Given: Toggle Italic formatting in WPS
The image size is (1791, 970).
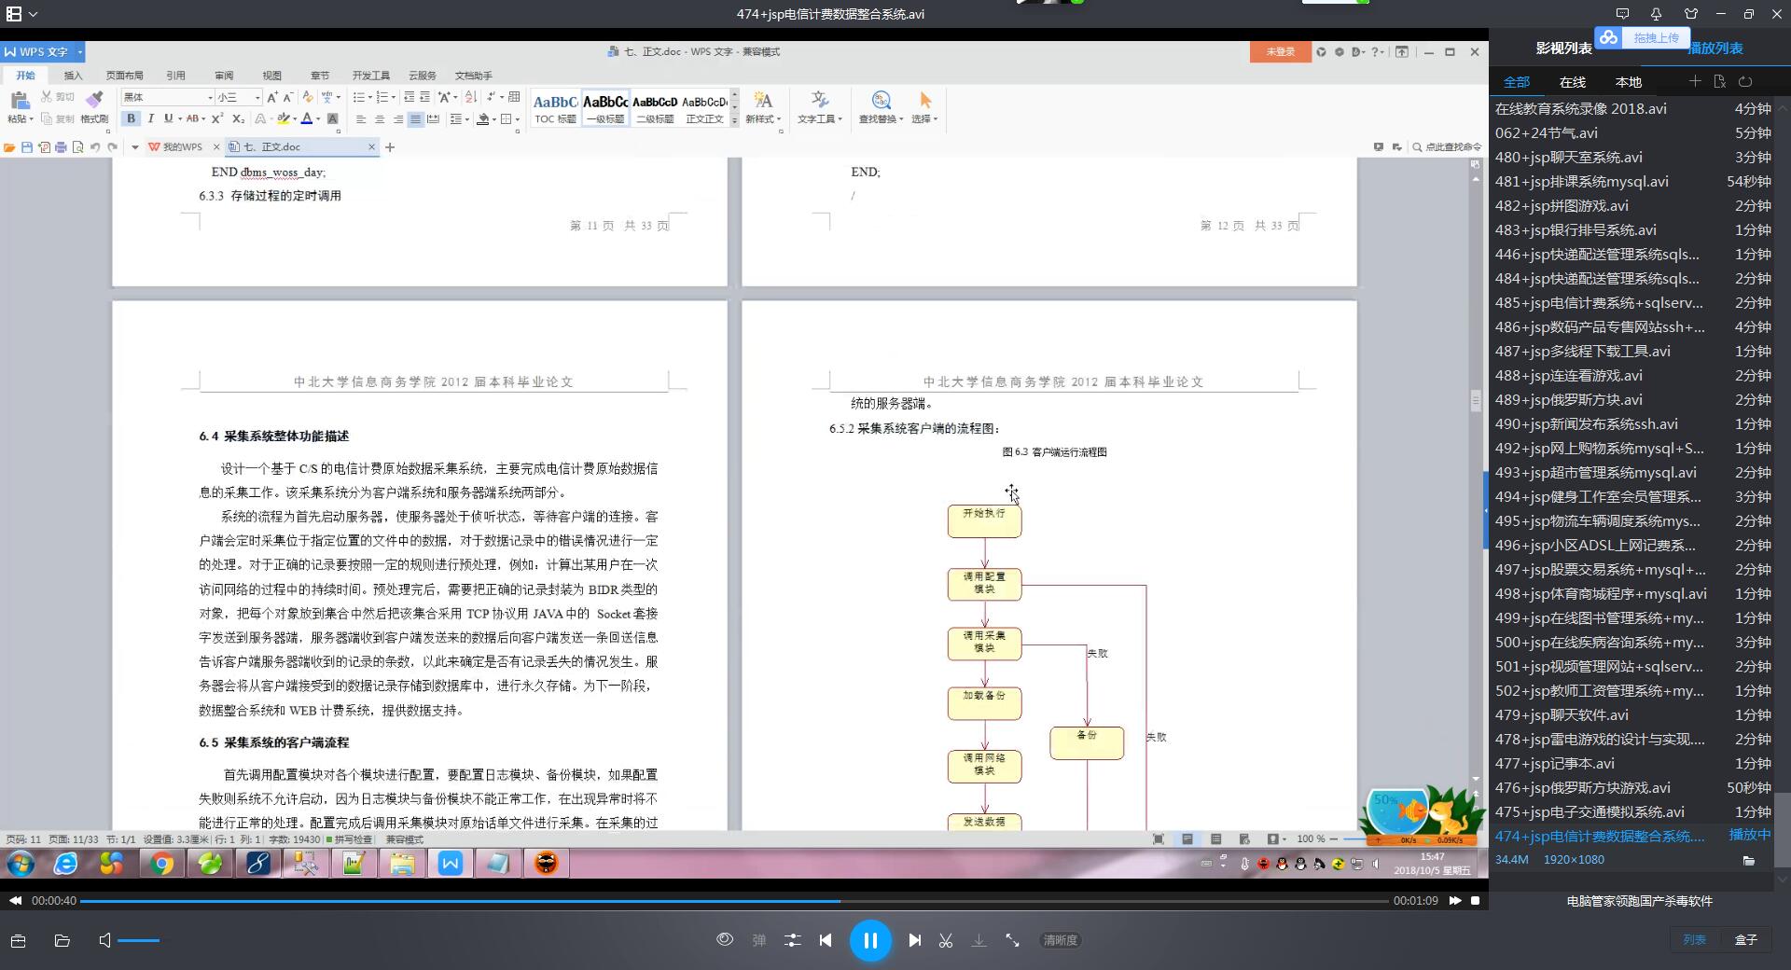Looking at the screenshot, I should pyautogui.click(x=150, y=118).
